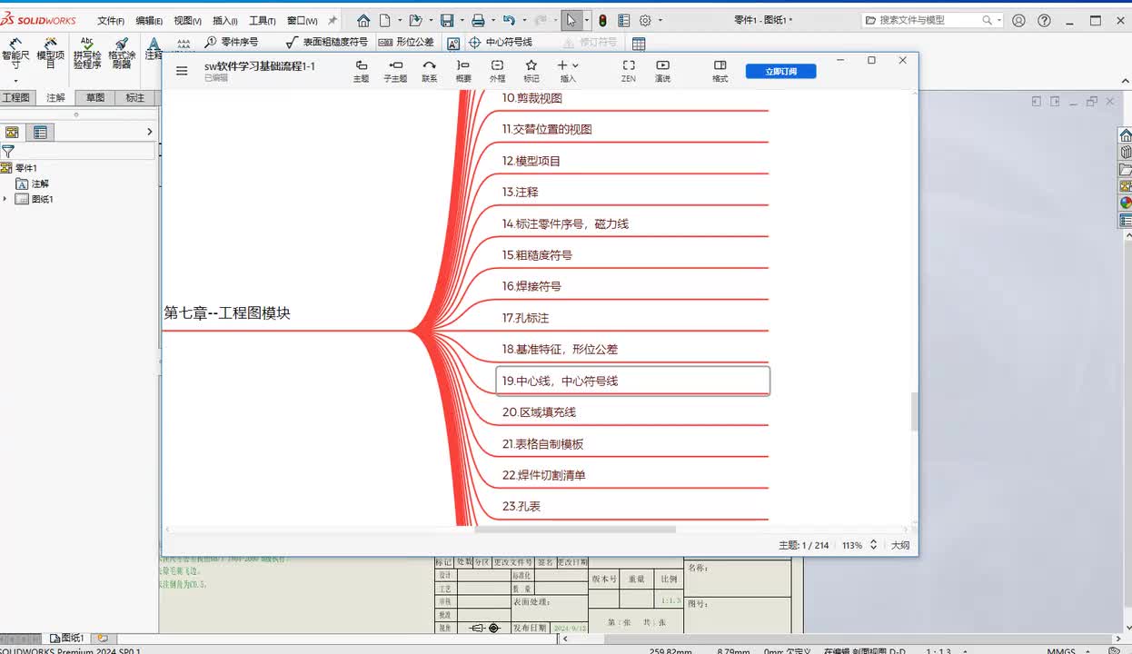This screenshot has height=654, width=1132.
Task: Enter ZEN mode in mind map
Action: (628, 71)
